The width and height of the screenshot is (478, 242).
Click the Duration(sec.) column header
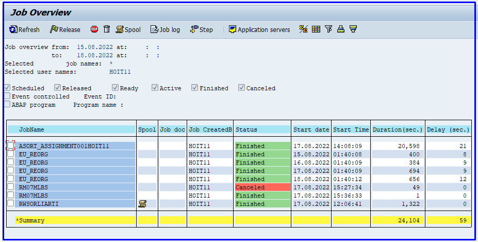pos(398,130)
